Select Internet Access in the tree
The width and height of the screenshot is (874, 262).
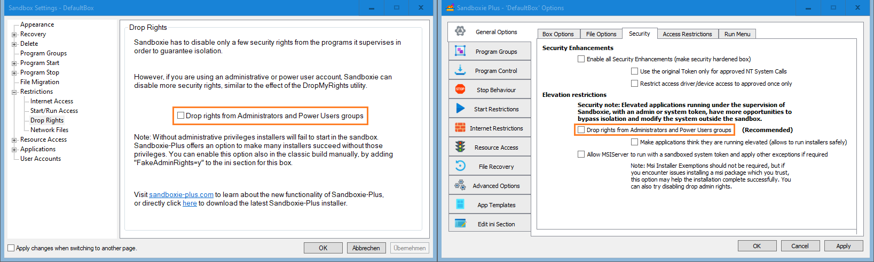click(x=51, y=101)
